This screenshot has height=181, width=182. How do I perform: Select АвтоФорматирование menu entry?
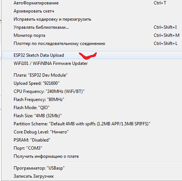click(x=92, y=3)
